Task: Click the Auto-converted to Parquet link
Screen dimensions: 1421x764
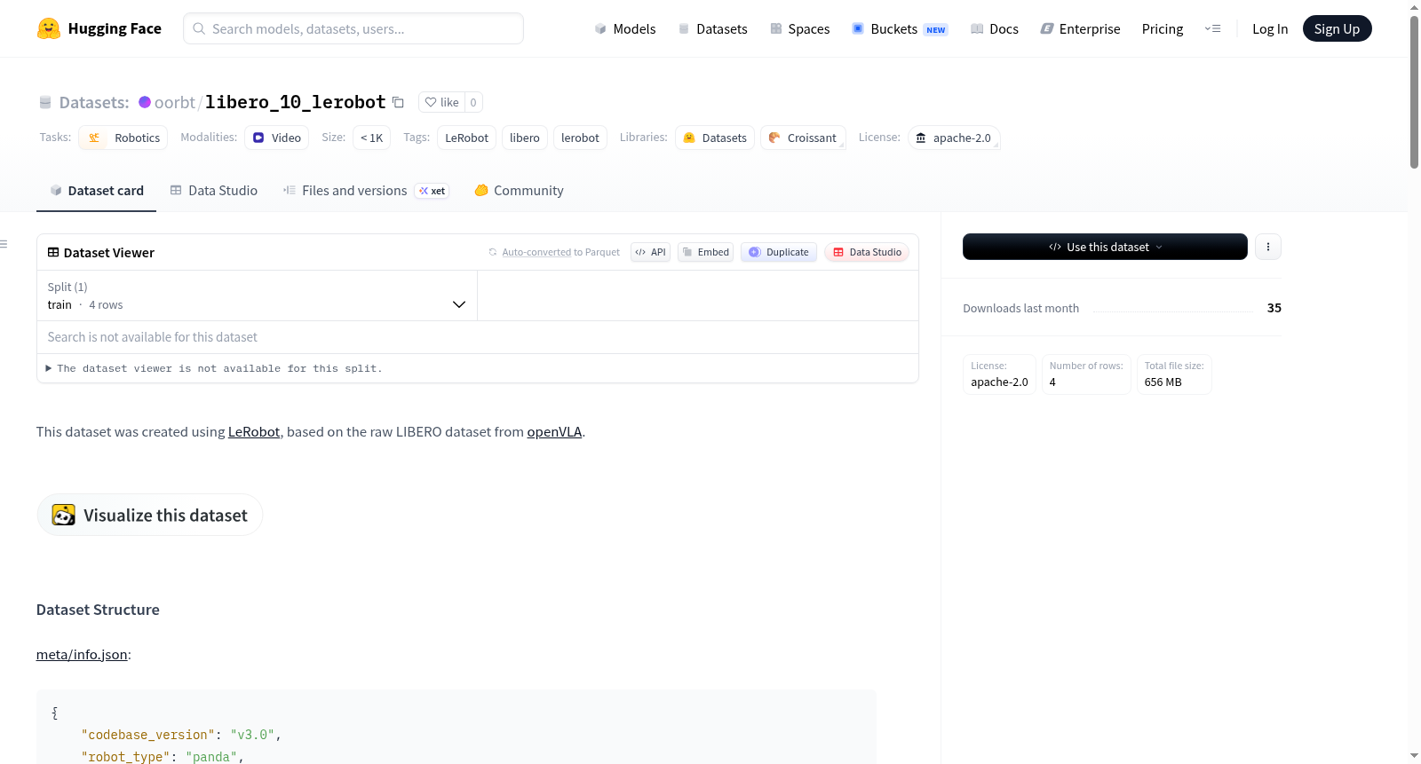Action: (x=536, y=252)
